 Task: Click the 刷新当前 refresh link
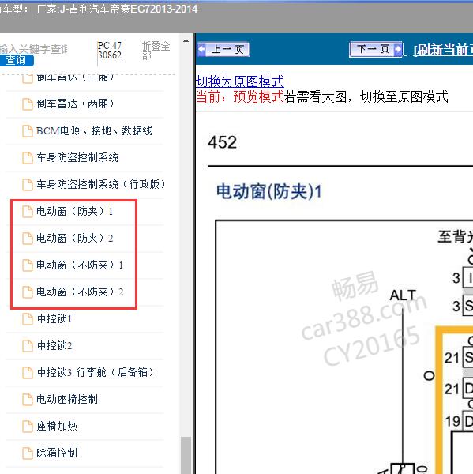click(443, 51)
